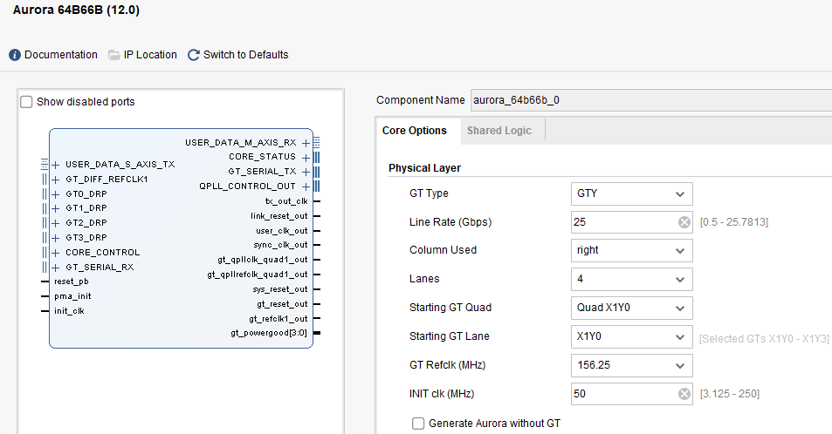The image size is (832, 434).
Task: Click the IP Location folder icon
Action: coord(114,55)
